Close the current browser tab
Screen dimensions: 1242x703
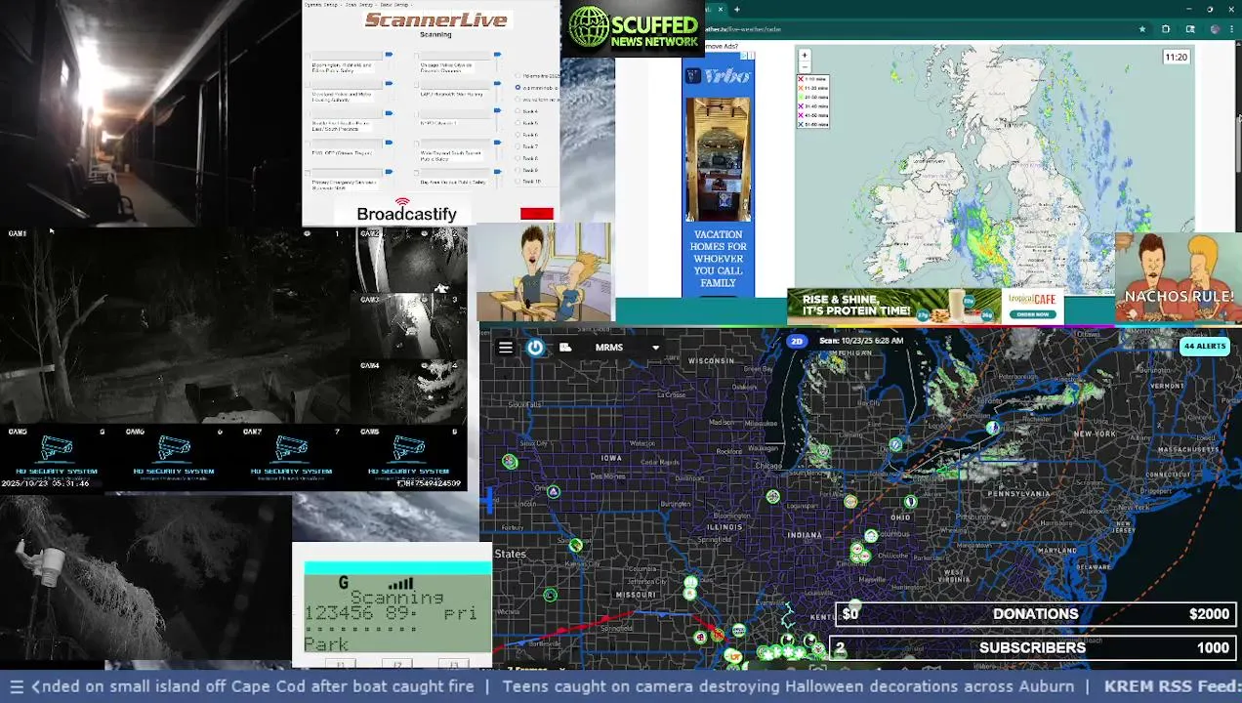point(721,9)
